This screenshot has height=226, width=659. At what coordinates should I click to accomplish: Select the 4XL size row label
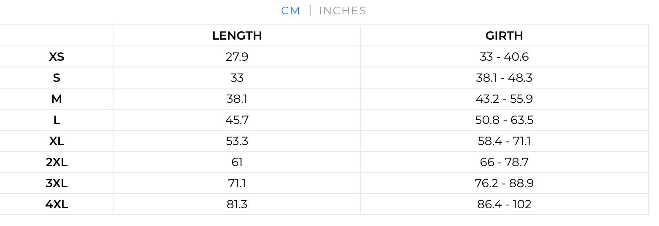[x=57, y=204]
